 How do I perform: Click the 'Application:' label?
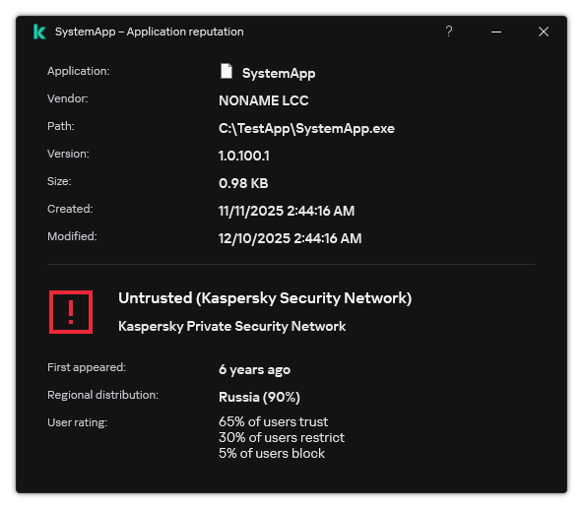[79, 71]
